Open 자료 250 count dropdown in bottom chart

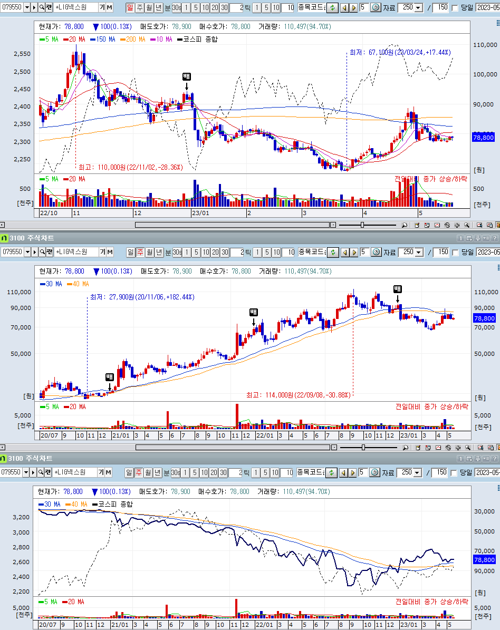click(418, 472)
